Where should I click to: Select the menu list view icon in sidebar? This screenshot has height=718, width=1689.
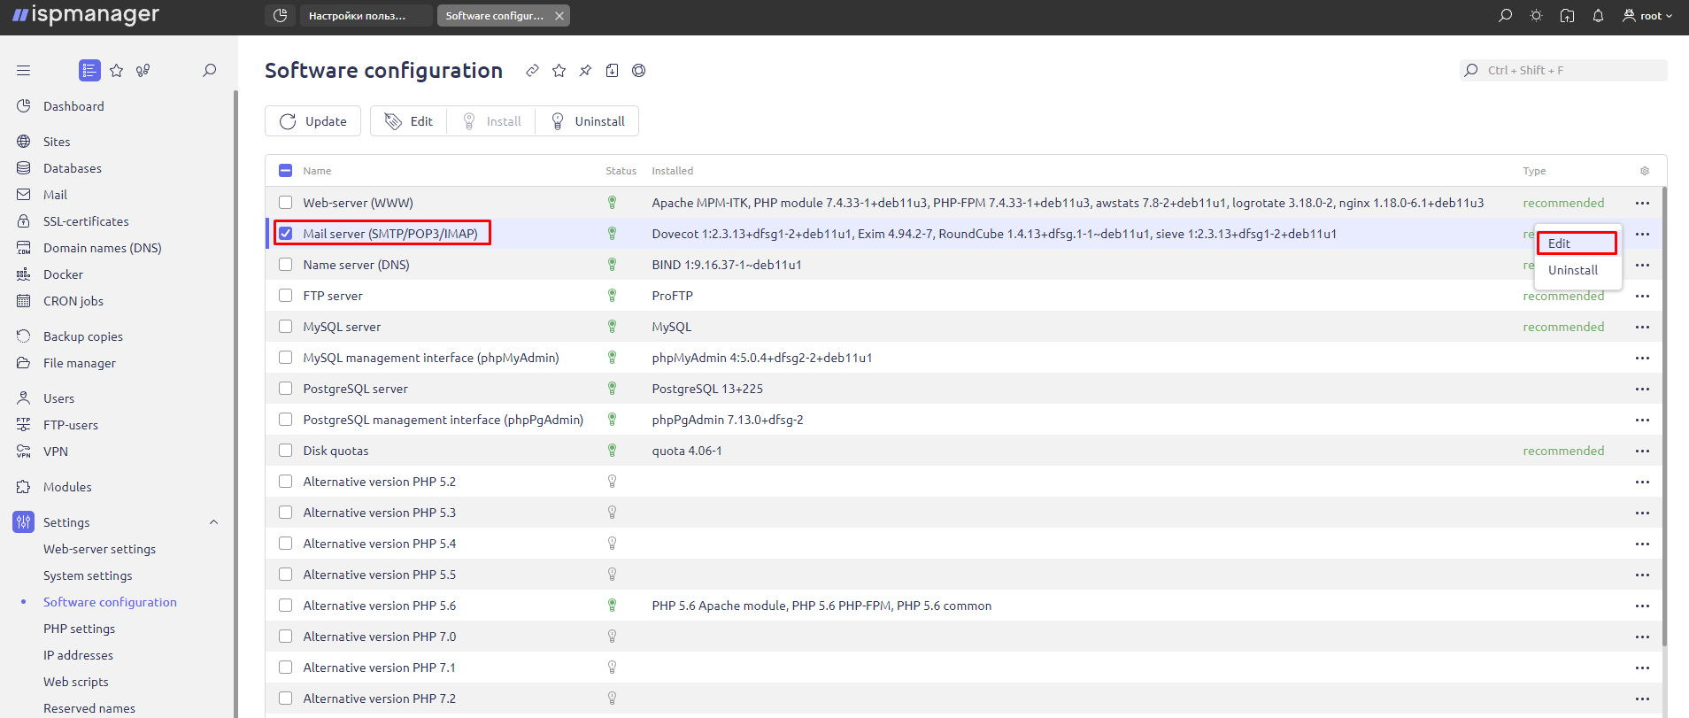coord(89,70)
